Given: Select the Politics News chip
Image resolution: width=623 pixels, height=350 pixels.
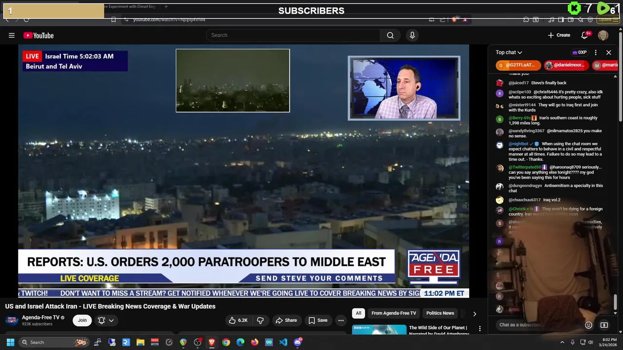Looking at the screenshot, I should pyautogui.click(x=440, y=313).
